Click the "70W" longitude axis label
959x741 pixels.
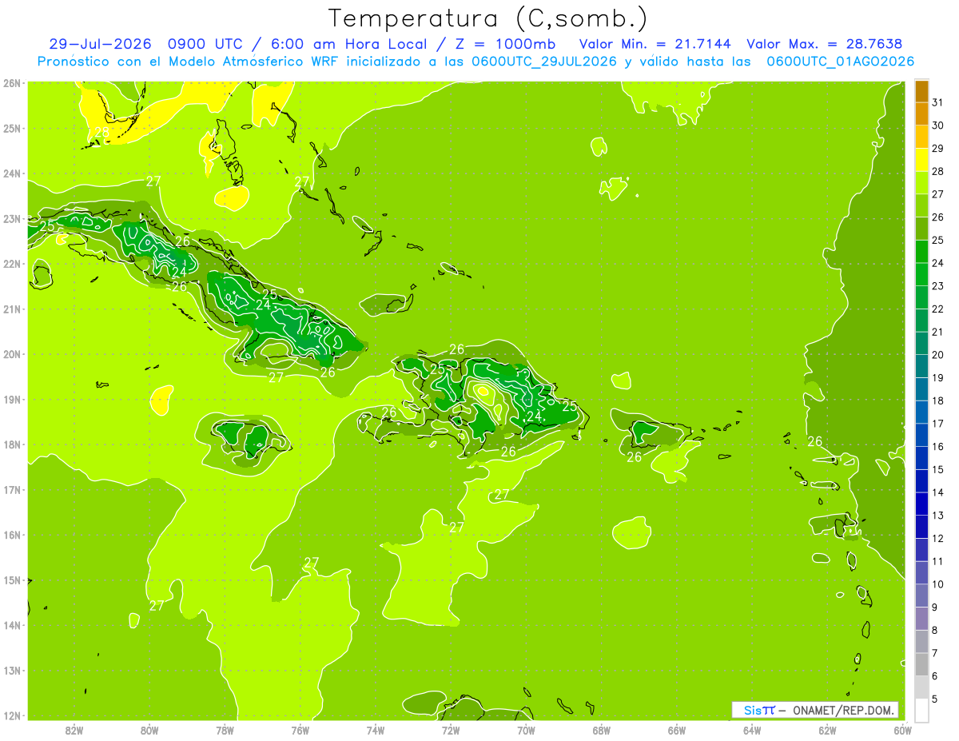point(526,730)
